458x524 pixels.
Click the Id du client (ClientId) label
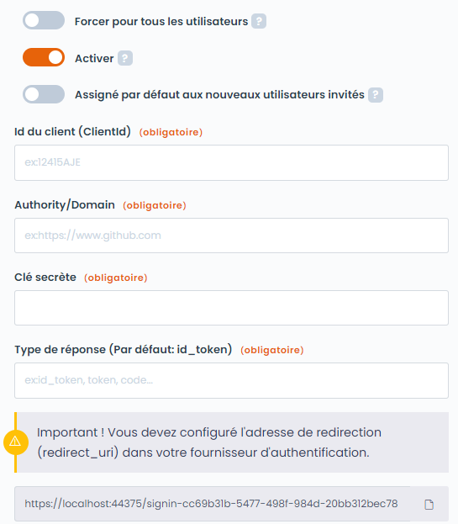72,132
